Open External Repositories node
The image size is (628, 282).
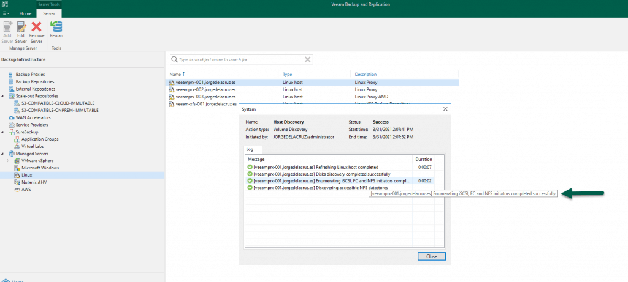point(35,89)
